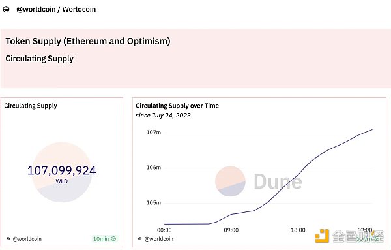Image resolution: width=391 pixels, height=250 pixels.
Task: Click the Dune watermark logo in chart
Action: point(230,181)
